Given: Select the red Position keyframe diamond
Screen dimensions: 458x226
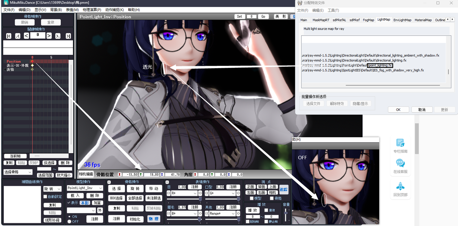Looking at the screenshot, I should [x=32, y=61].
